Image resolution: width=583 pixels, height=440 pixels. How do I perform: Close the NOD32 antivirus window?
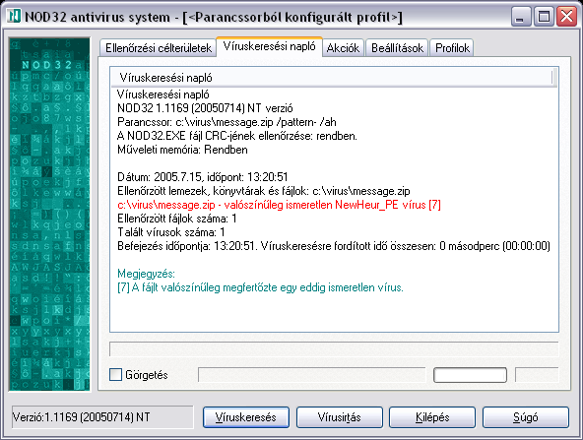566,17
